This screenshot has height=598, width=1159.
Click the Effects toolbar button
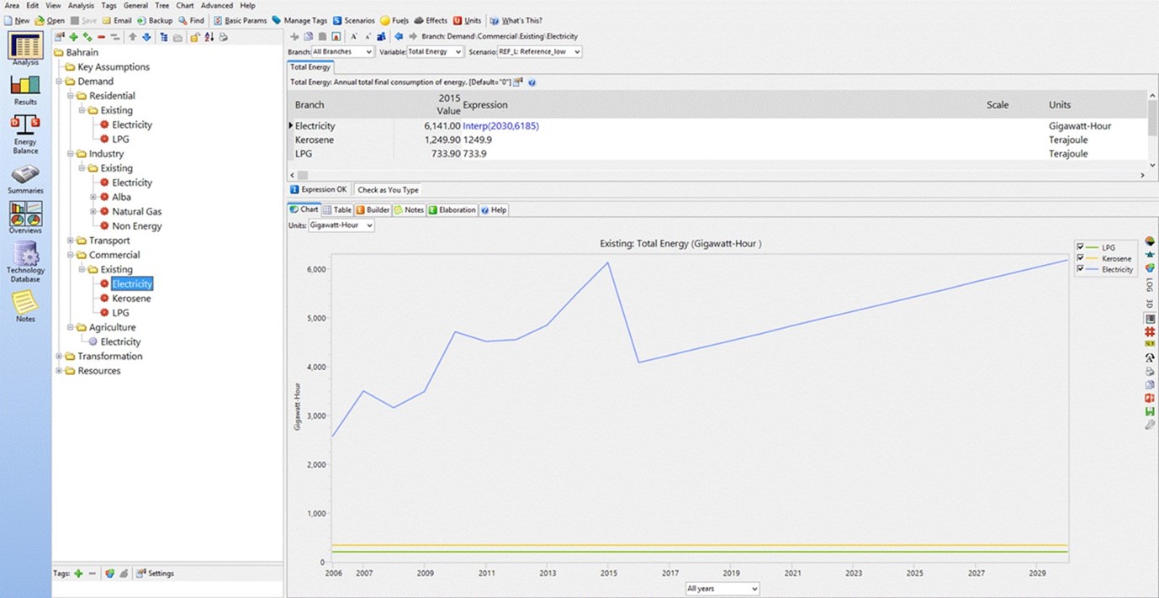click(431, 20)
